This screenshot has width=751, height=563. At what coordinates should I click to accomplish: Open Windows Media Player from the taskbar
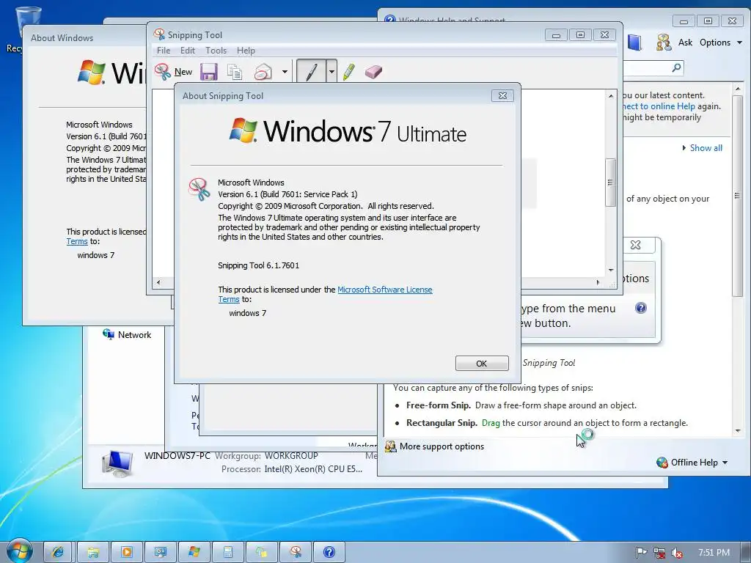[x=127, y=552]
